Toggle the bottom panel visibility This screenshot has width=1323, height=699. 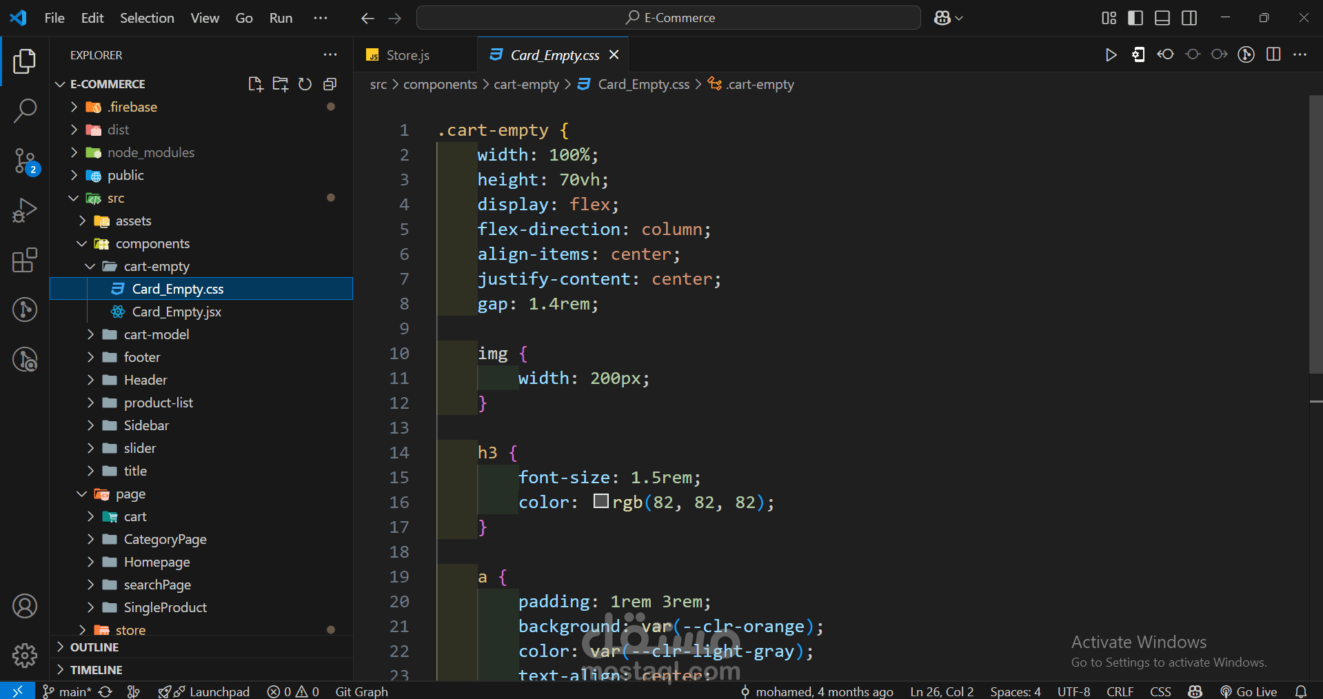(x=1162, y=18)
